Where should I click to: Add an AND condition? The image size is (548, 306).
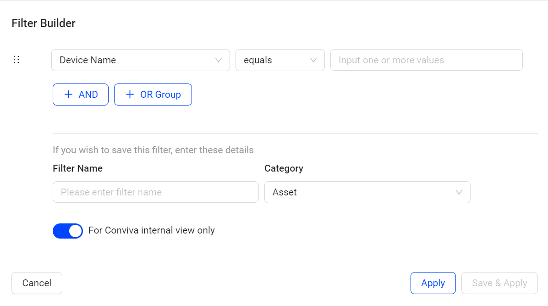tap(81, 95)
